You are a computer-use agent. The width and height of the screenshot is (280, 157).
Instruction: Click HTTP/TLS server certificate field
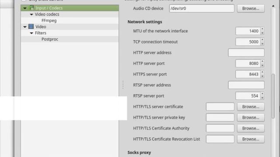coord(220,106)
